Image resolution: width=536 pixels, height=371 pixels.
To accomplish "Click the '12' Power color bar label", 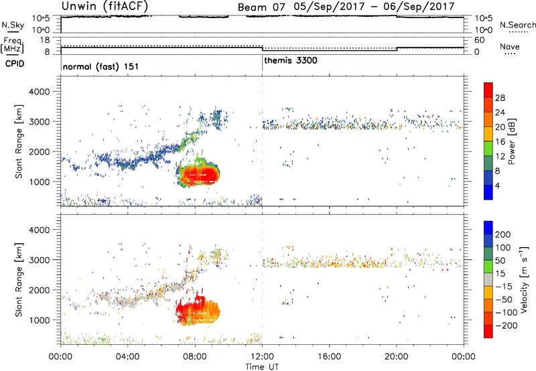I will (500, 157).
